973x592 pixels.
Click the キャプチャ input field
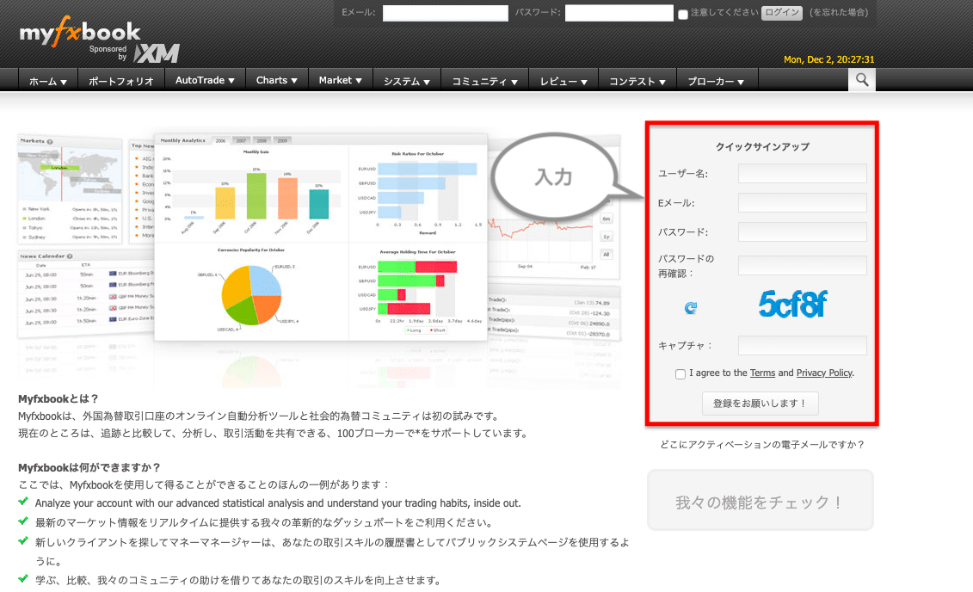pyautogui.click(x=803, y=345)
